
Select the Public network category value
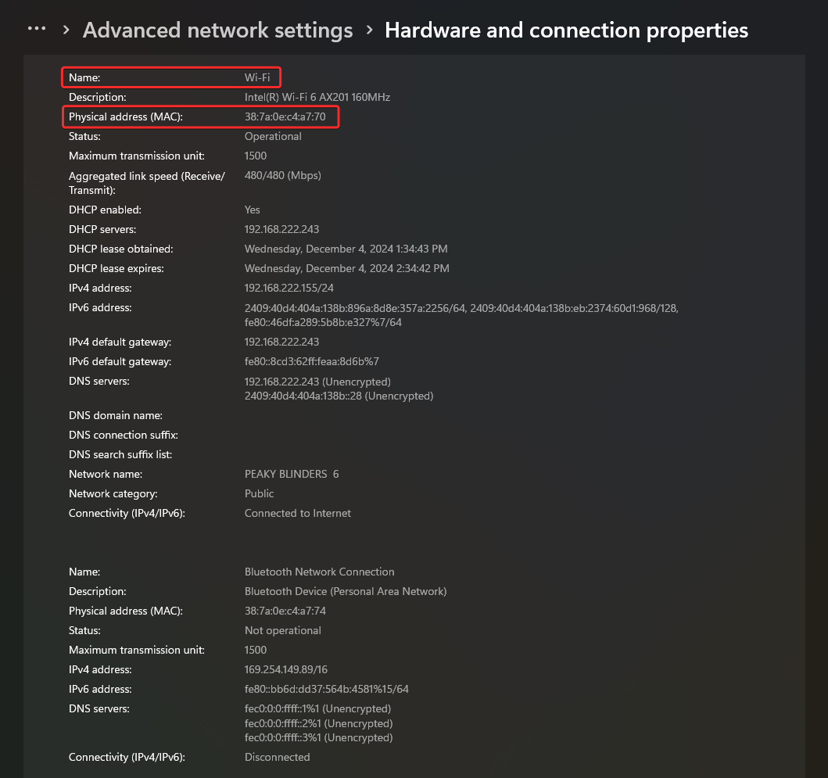pos(259,493)
